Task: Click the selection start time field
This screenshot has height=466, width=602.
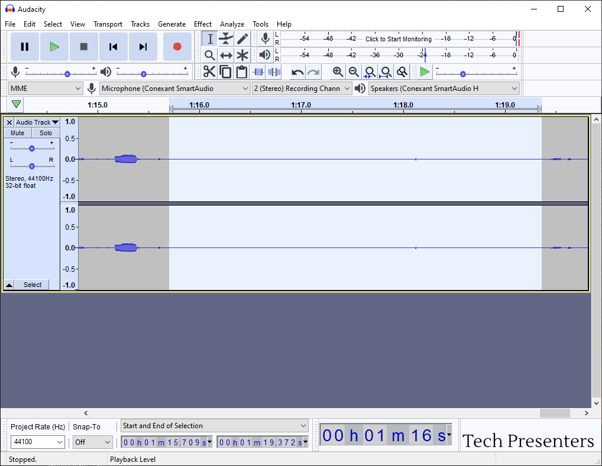Action: 167,442
